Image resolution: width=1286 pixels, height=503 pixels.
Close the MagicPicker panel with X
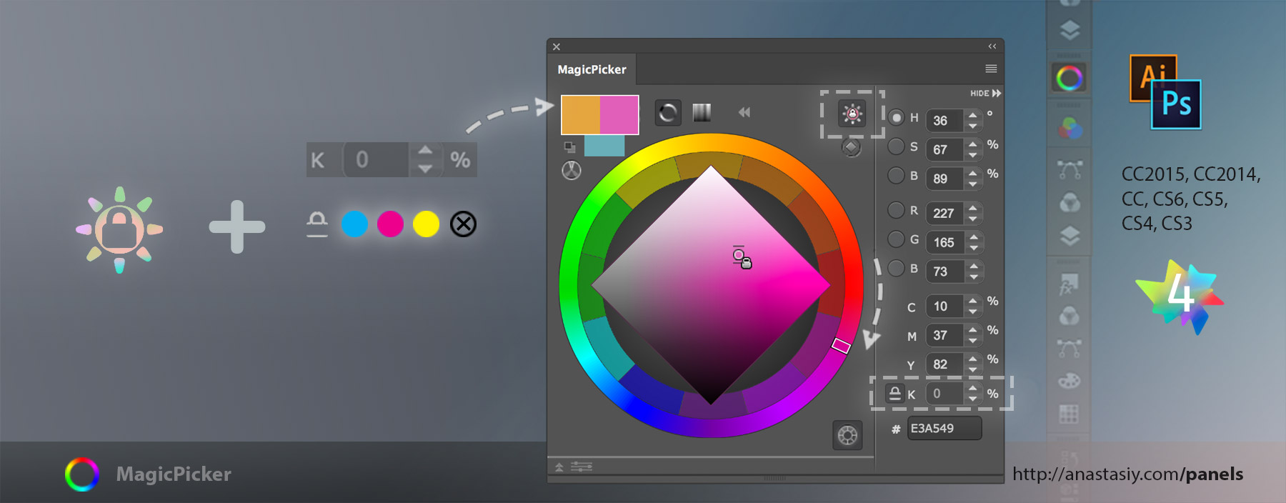click(557, 47)
